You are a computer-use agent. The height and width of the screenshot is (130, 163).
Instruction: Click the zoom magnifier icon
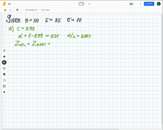[17, 10]
